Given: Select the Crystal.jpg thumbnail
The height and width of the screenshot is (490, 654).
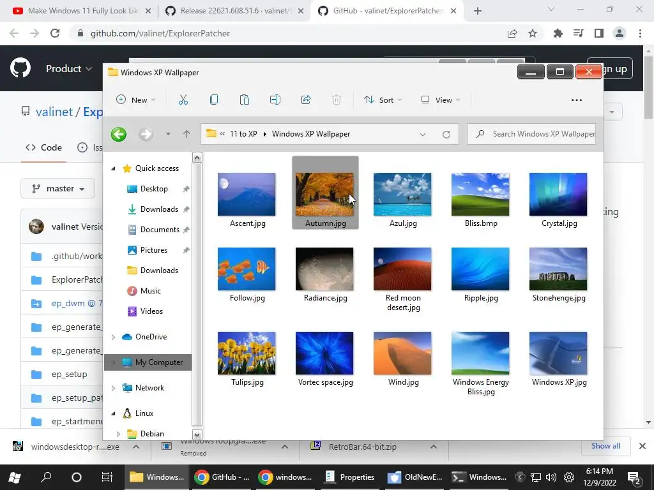Looking at the screenshot, I should click(558, 194).
